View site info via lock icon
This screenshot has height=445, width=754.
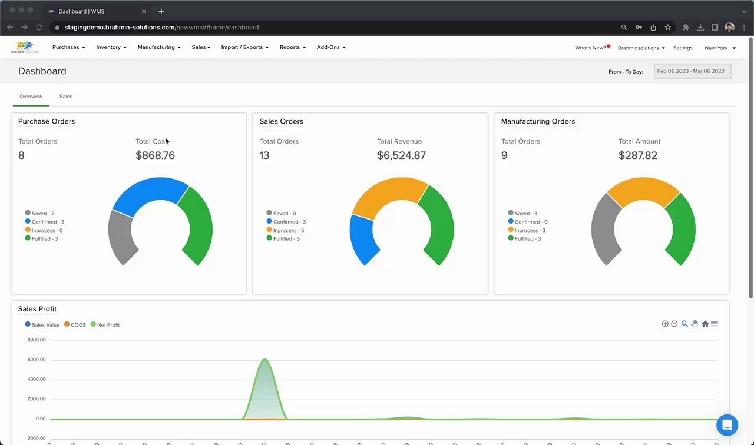point(57,27)
